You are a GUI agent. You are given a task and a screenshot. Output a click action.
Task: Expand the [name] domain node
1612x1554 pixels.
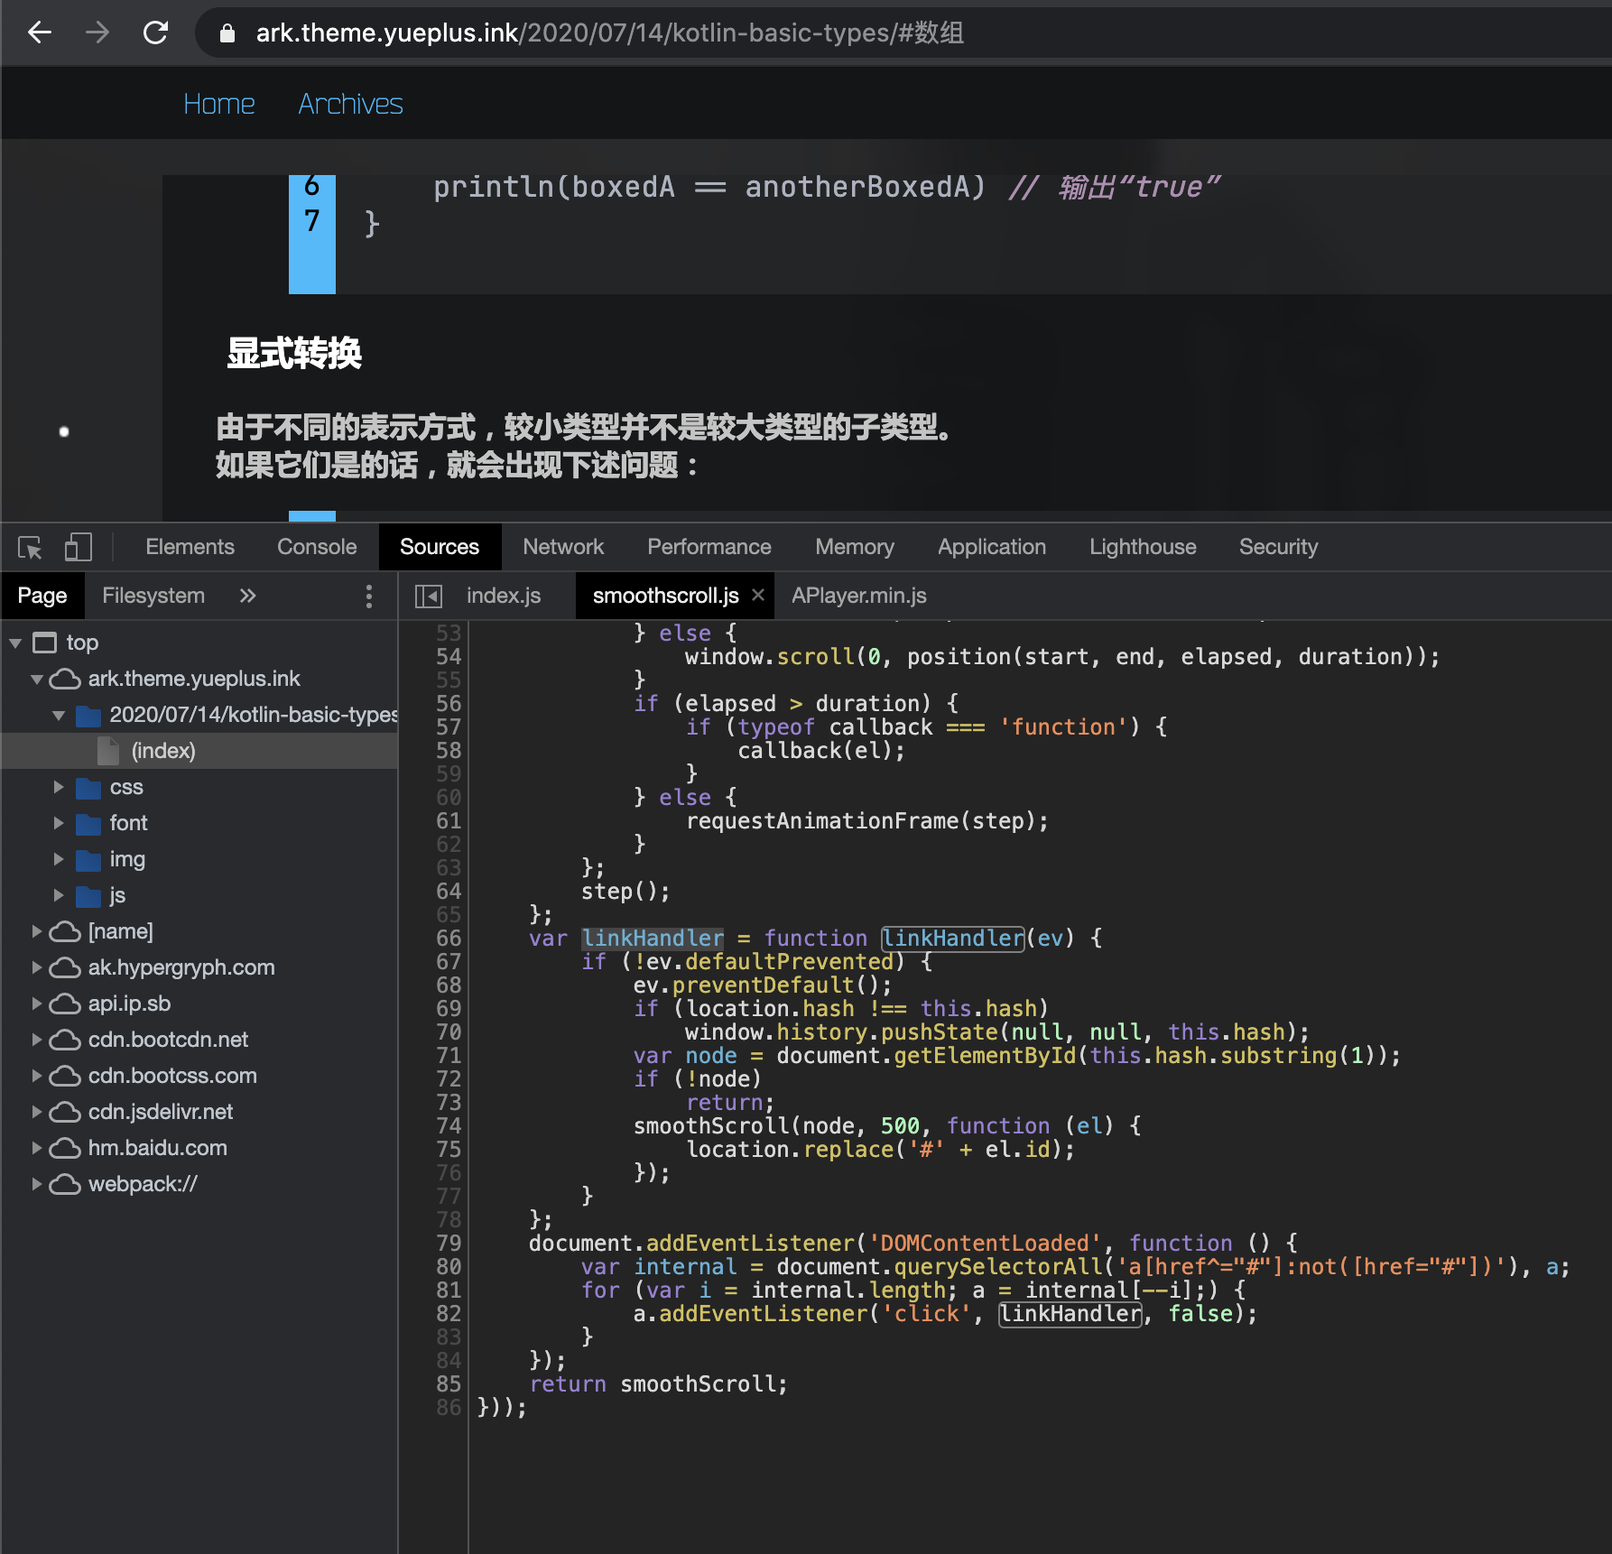pyautogui.click(x=37, y=931)
